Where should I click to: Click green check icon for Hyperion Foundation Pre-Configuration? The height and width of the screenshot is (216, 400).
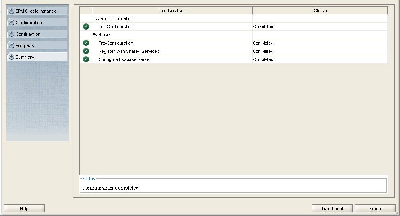pos(86,27)
